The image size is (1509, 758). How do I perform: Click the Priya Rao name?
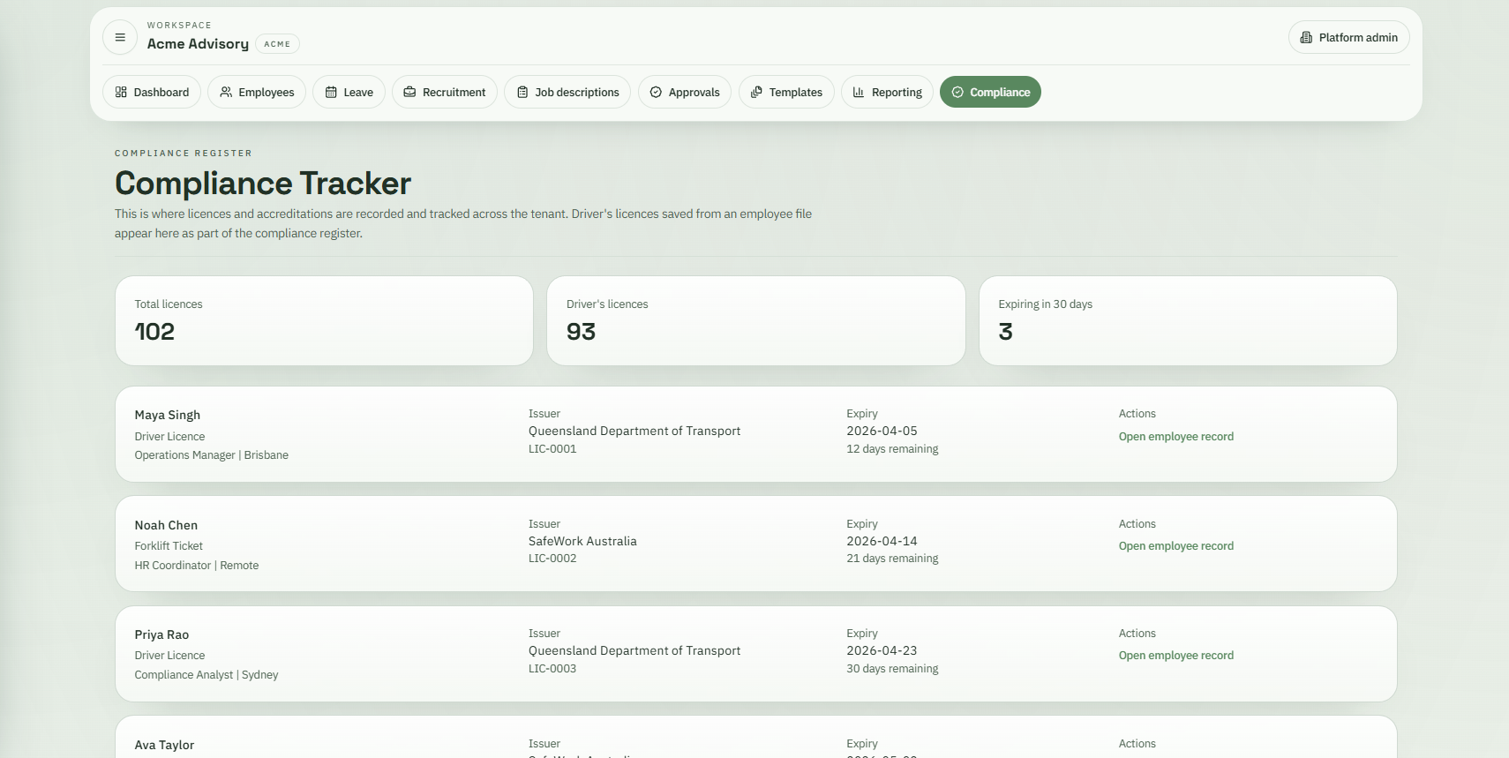[x=161, y=634]
